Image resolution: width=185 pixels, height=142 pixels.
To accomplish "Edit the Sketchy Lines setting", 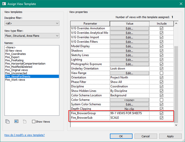I will tap(129, 55).
